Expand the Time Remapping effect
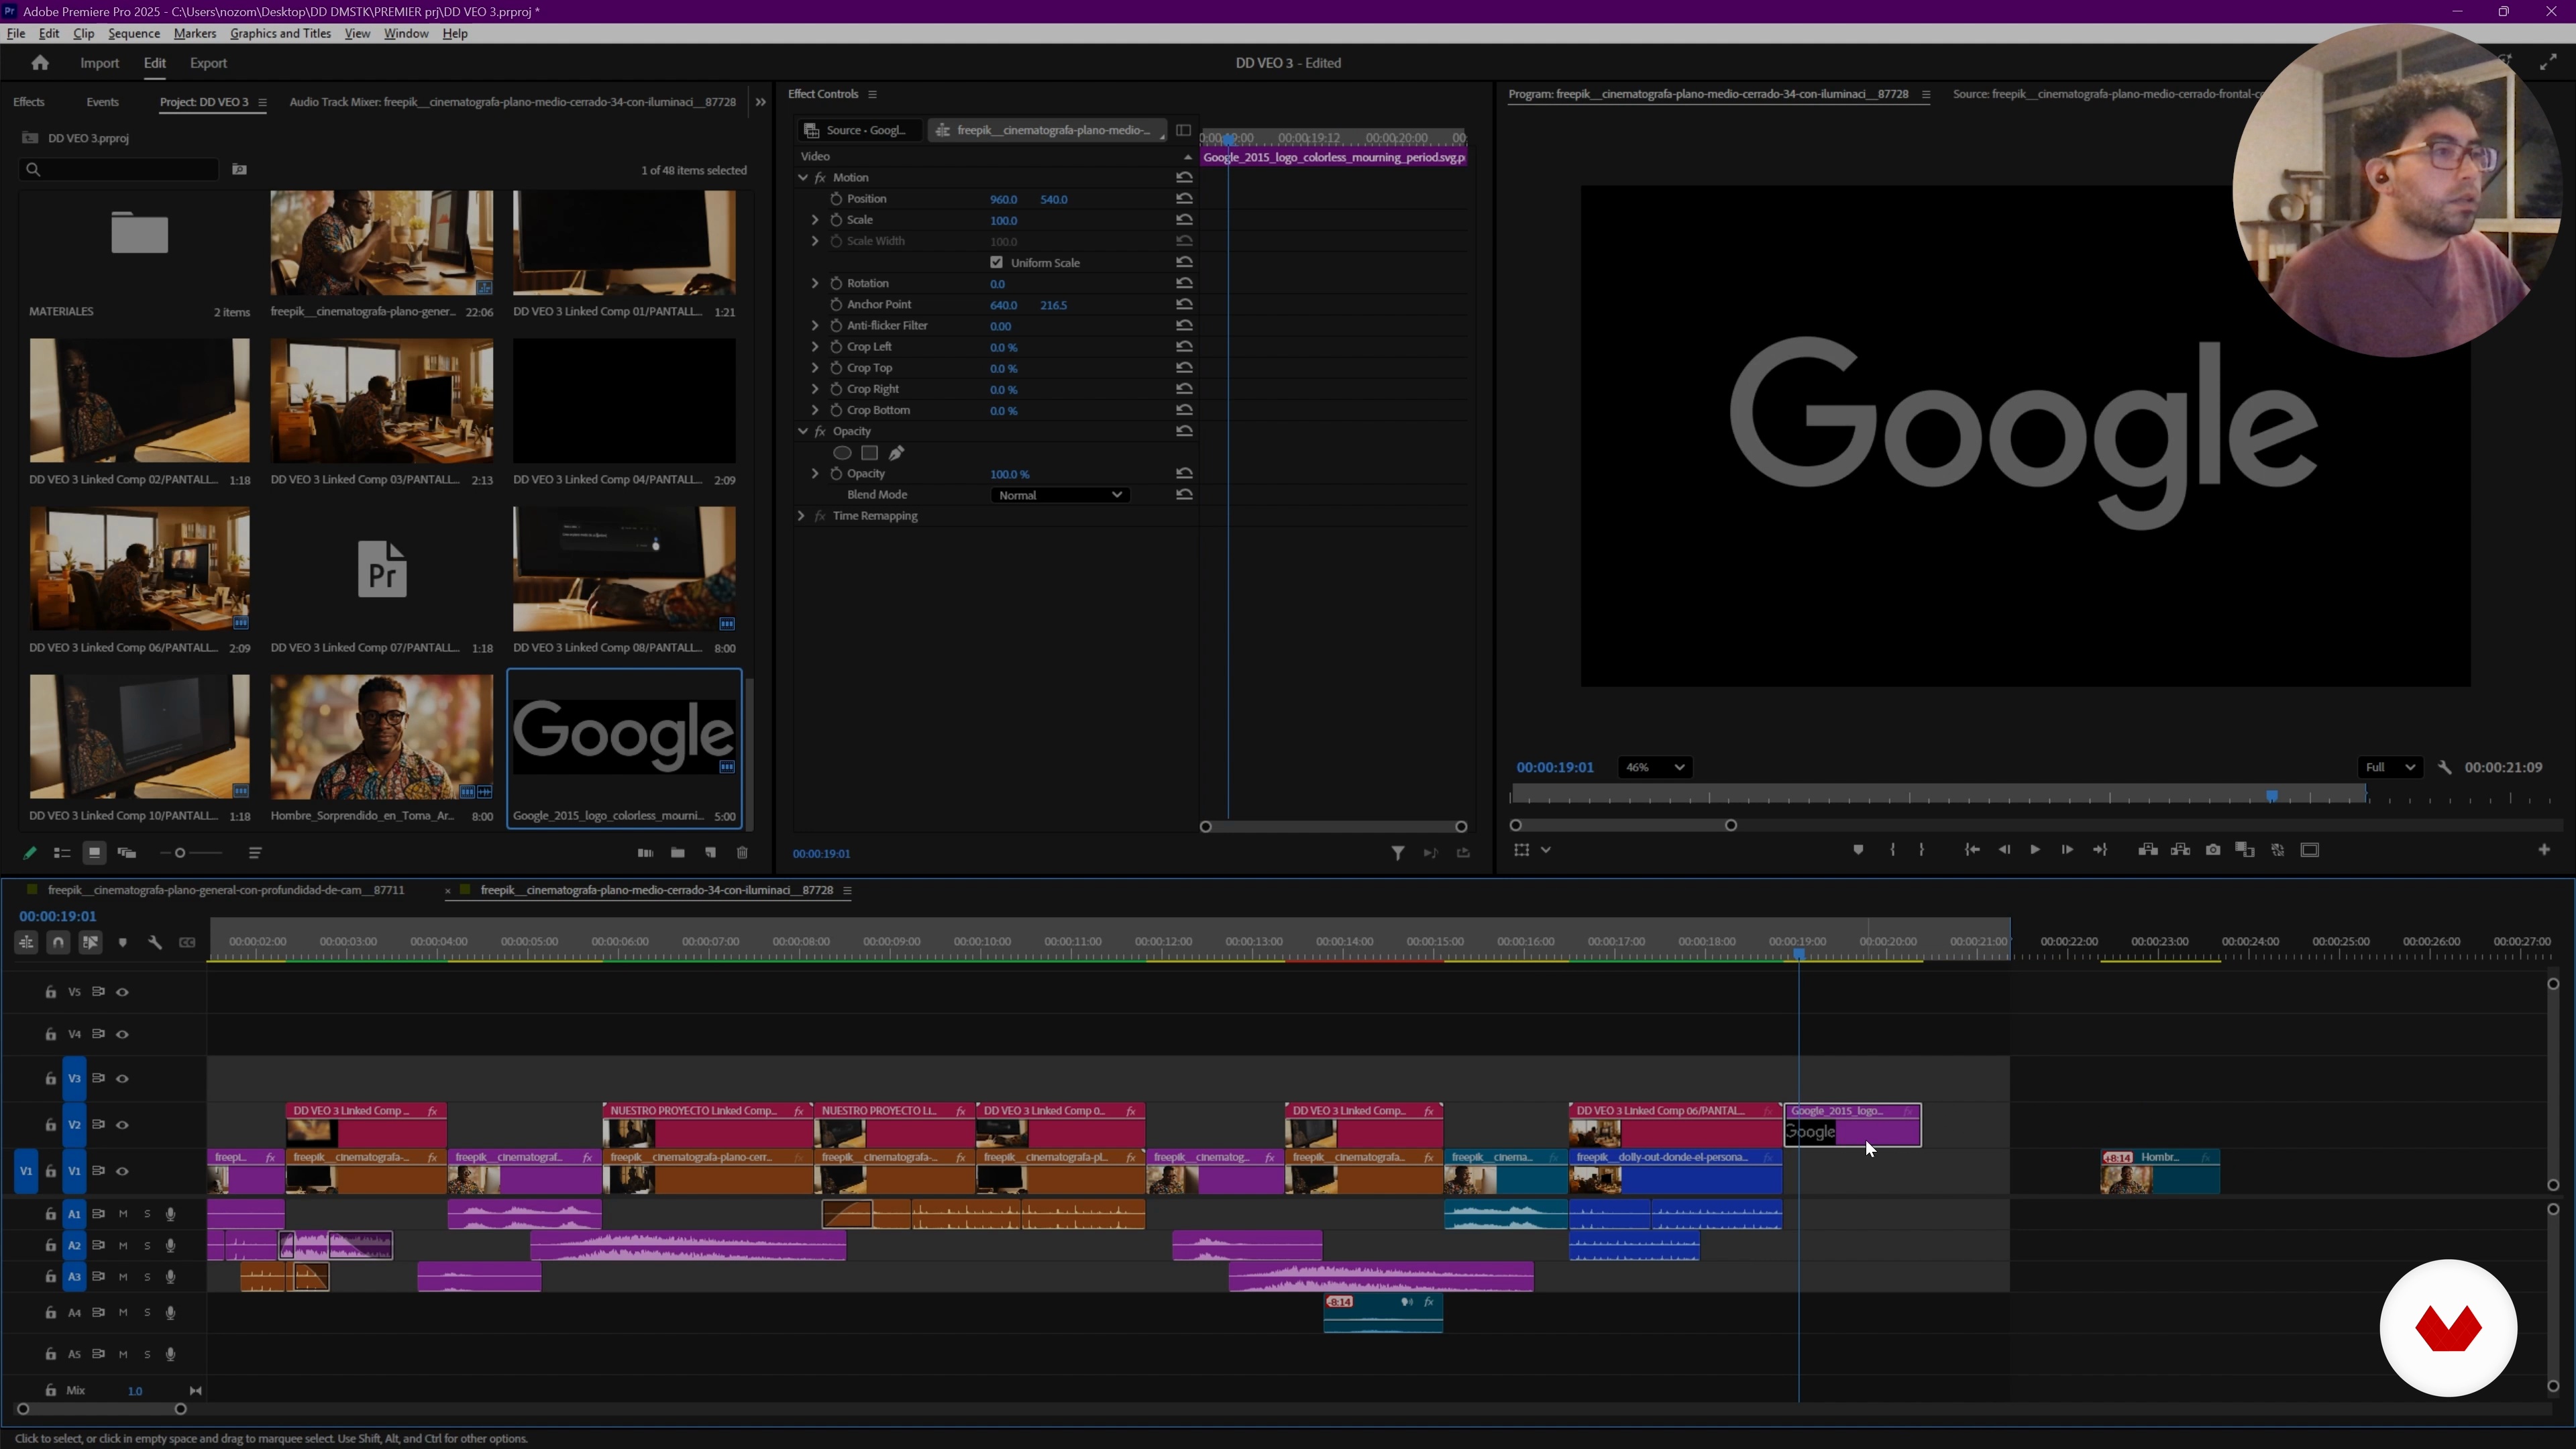 pyautogui.click(x=801, y=516)
